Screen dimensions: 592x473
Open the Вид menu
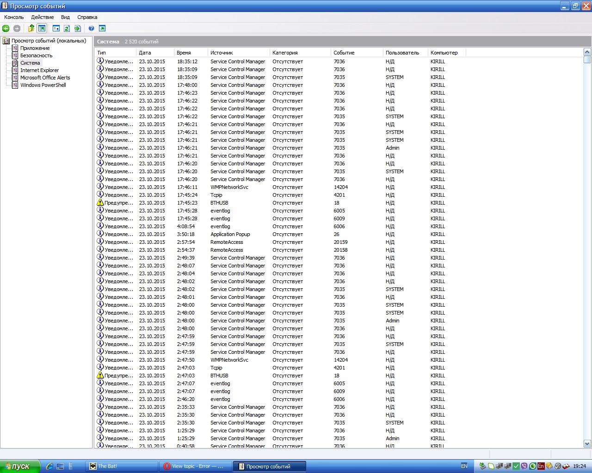click(x=65, y=17)
